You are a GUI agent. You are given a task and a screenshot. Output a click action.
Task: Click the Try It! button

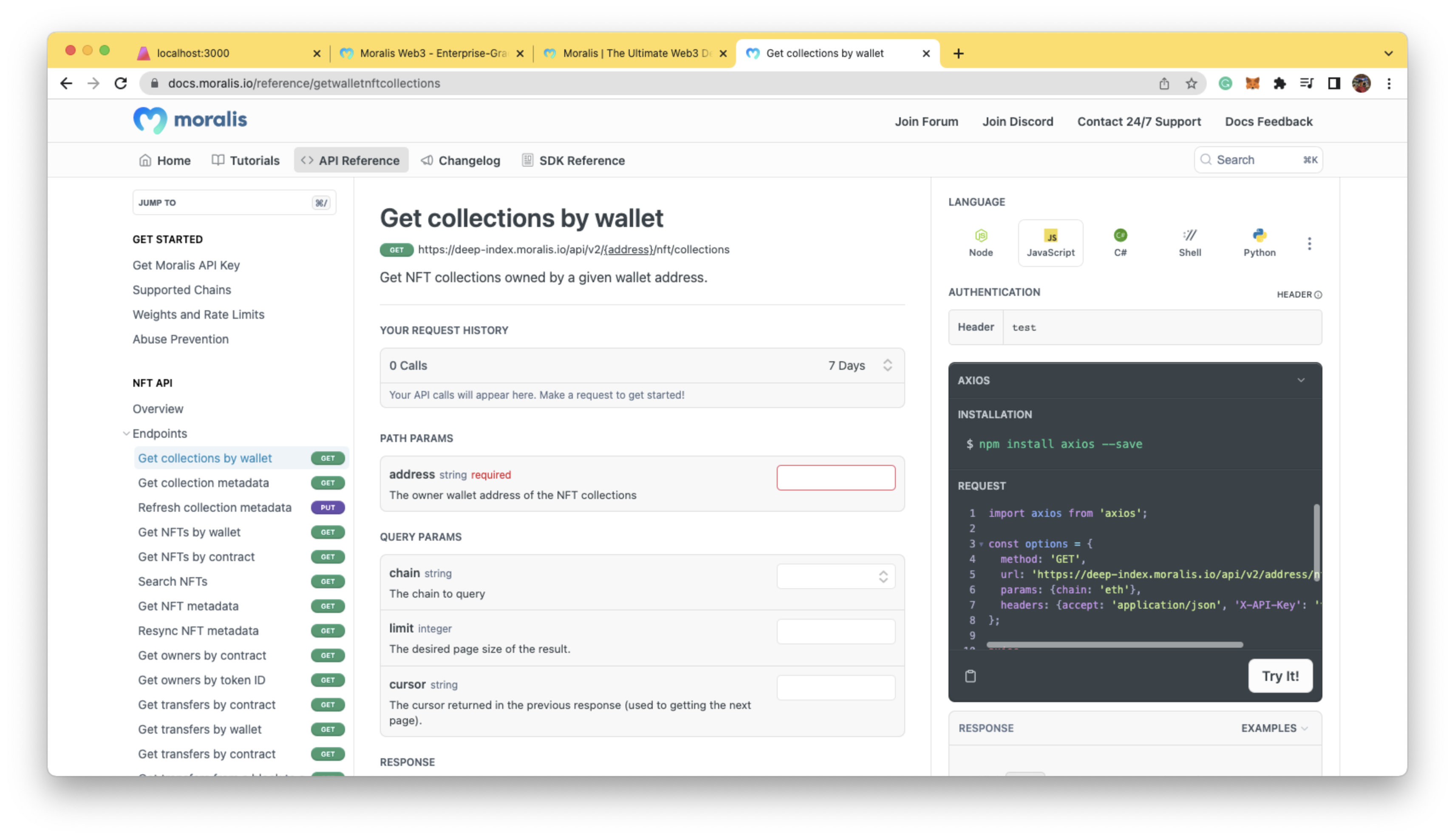pos(1279,676)
